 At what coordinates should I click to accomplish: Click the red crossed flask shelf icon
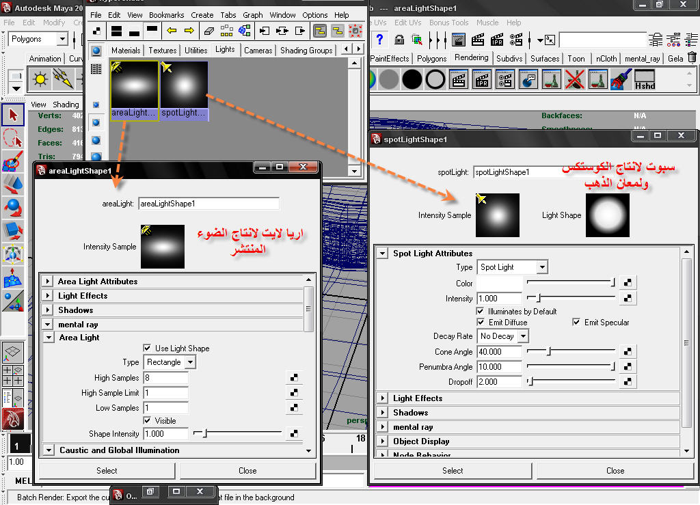(x=574, y=79)
